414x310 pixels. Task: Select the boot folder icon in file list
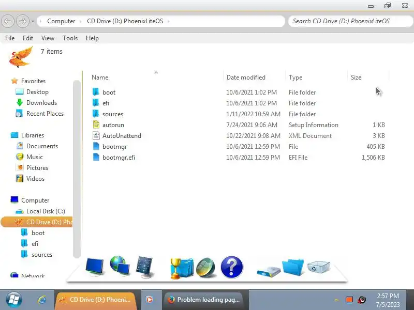pyautogui.click(x=96, y=92)
